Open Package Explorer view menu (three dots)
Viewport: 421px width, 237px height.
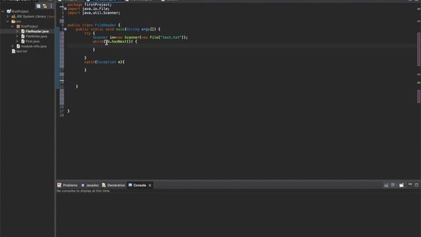51,6
